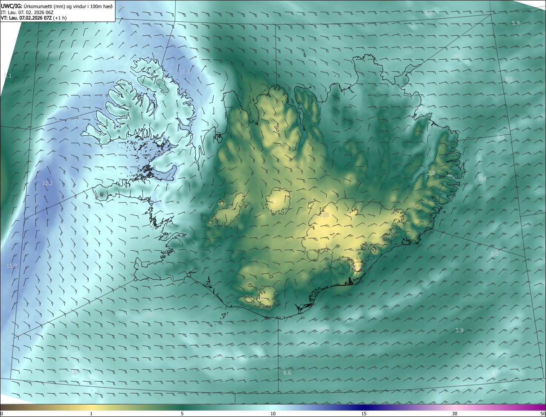Select the 11.9 value label
546x417 pixels.
click(12, 266)
